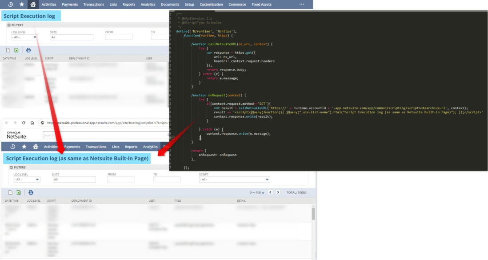Click the browser back arrow
Image resolution: width=488 pixels, height=260 pixels.
click(x=6, y=123)
